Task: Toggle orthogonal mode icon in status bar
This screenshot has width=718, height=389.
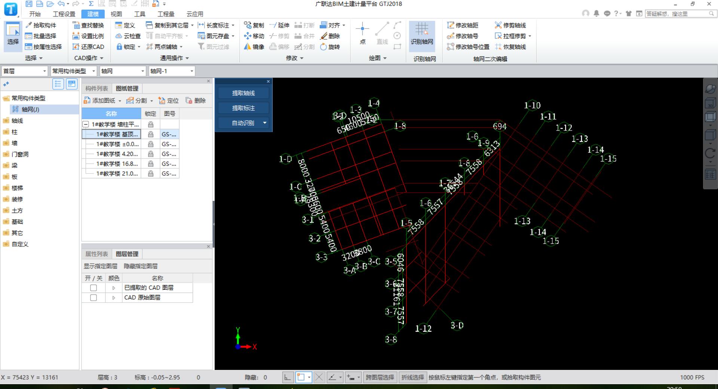Action: 287,377
